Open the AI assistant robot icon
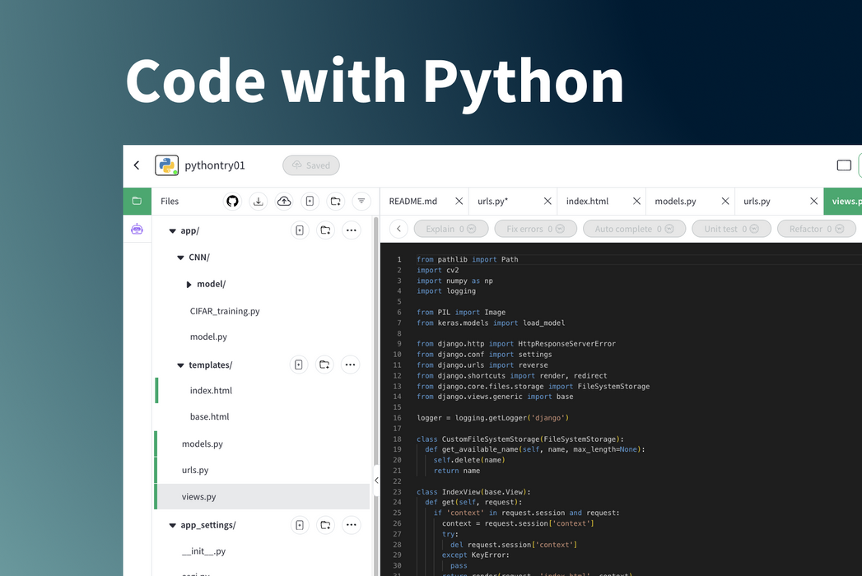The width and height of the screenshot is (862, 576). (137, 229)
